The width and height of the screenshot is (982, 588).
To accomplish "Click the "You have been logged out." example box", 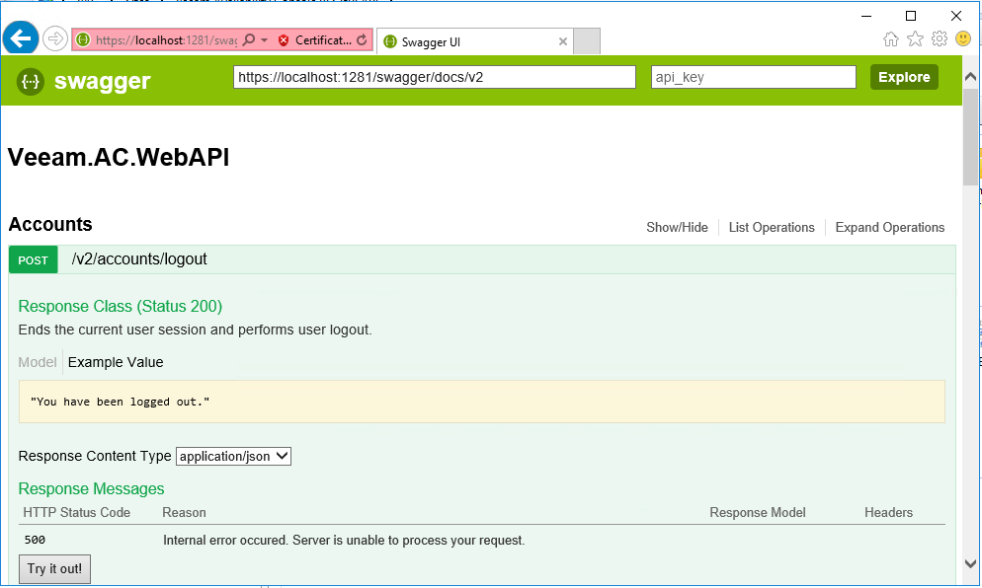I will pos(481,402).
